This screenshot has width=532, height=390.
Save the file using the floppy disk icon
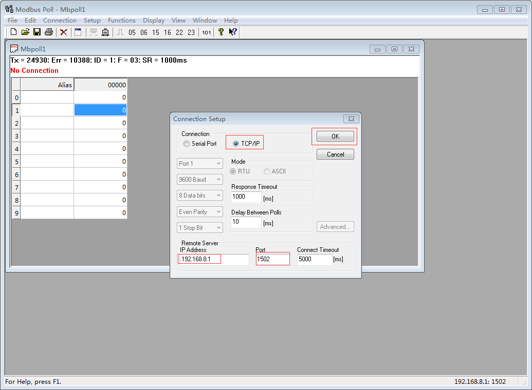click(x=37, y=32)
